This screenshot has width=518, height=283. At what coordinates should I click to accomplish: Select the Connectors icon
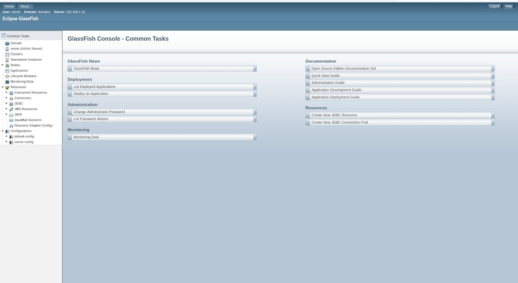tap(11, 98)
